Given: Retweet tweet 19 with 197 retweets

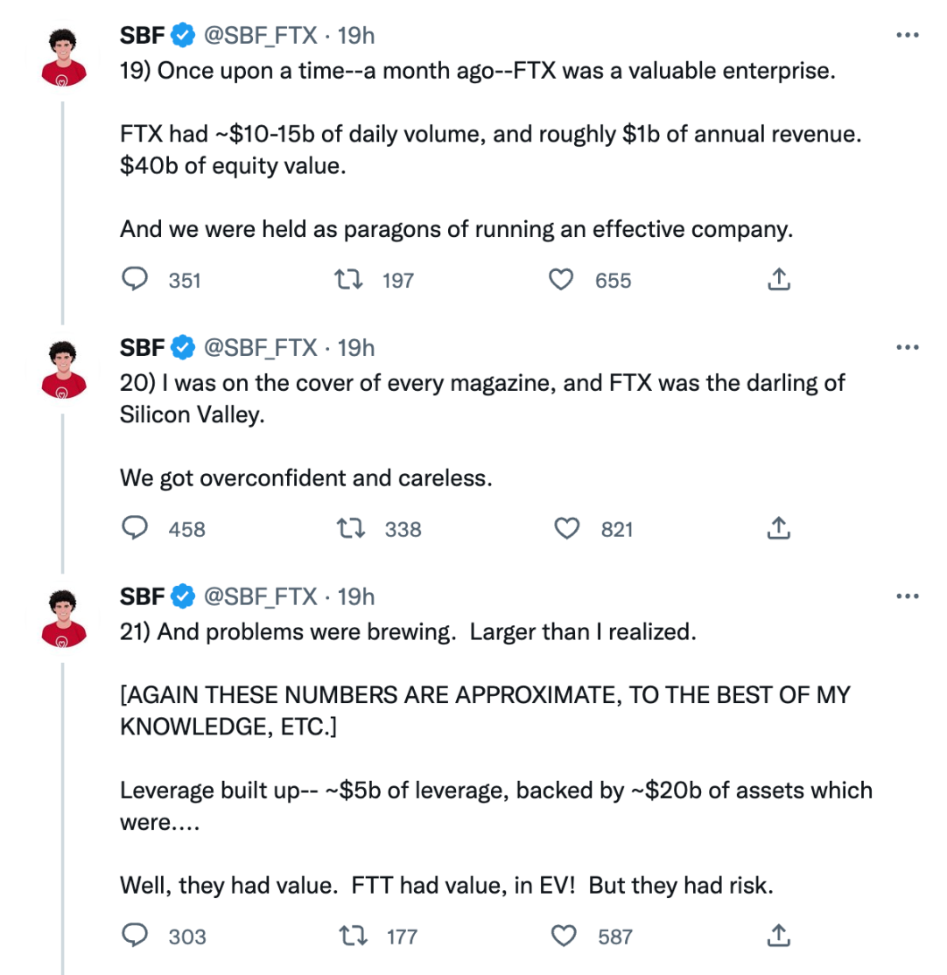Looking at the screenshot, I should tap(346, 280).
